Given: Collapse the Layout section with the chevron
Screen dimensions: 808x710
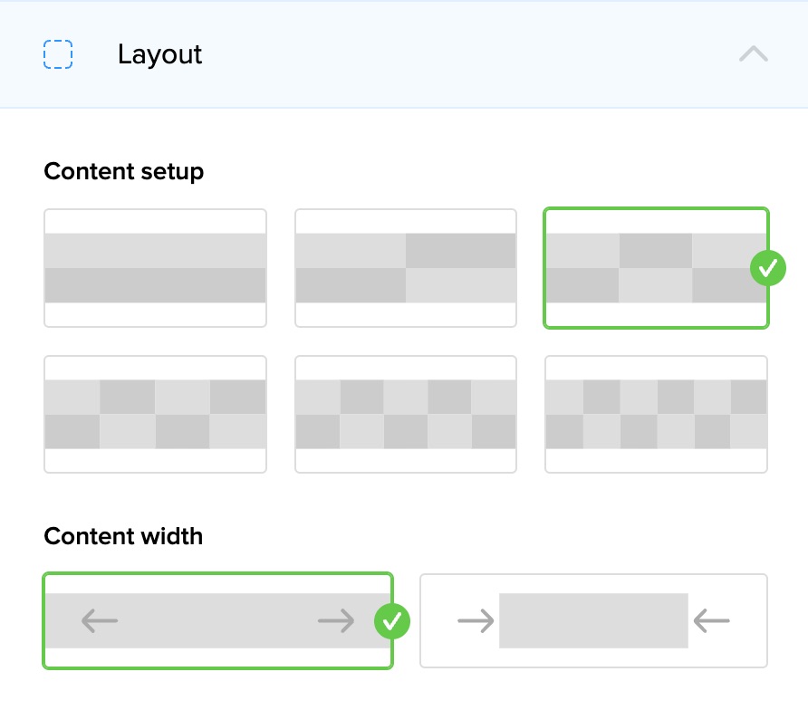Looking at the screenshot, I should click(x=753, y=54).
